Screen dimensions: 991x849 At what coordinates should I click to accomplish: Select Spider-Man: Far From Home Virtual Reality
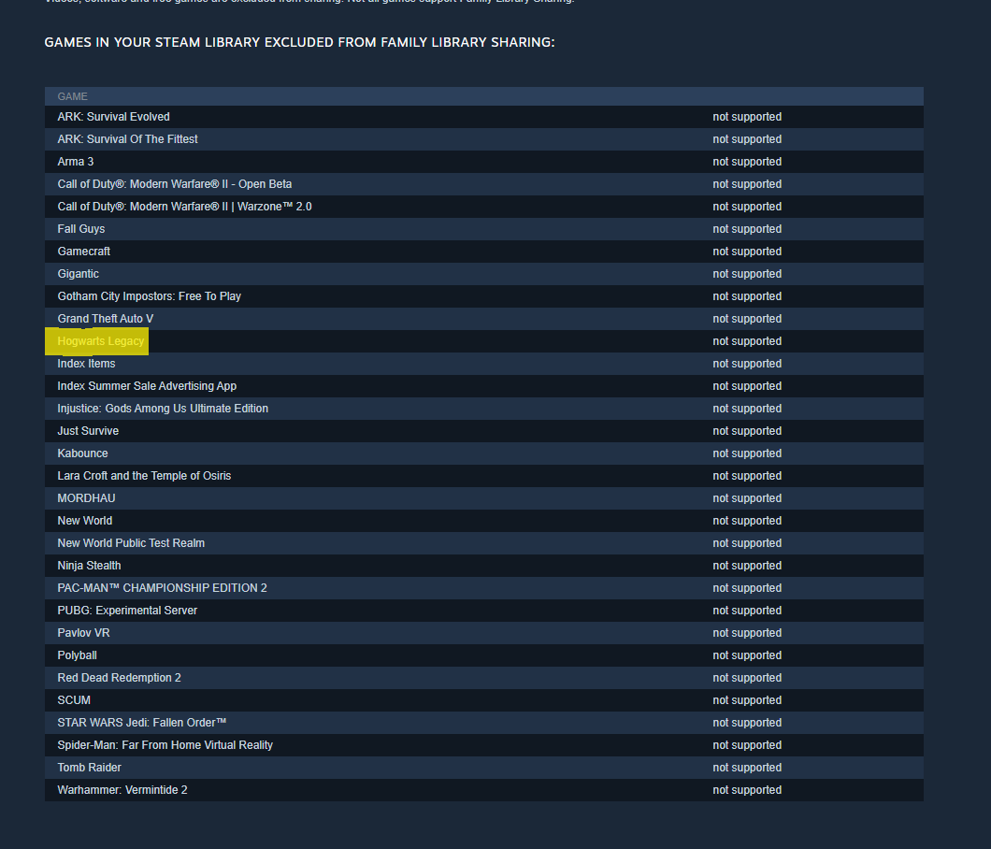pos(165,745)
